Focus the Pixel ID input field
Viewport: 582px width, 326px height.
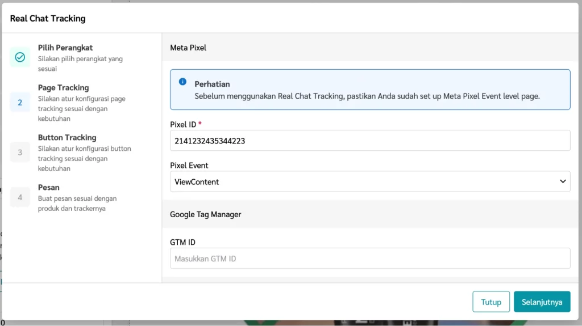click(370, 141)
